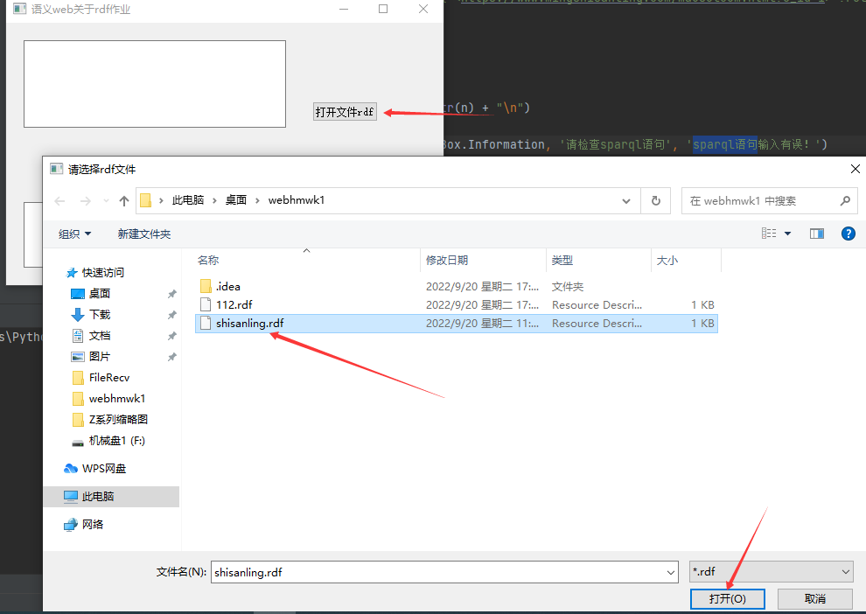Screen dimensions: 866x614
Task: Close the 请选择rdf文件 dialog
Action: pos(855,169)
